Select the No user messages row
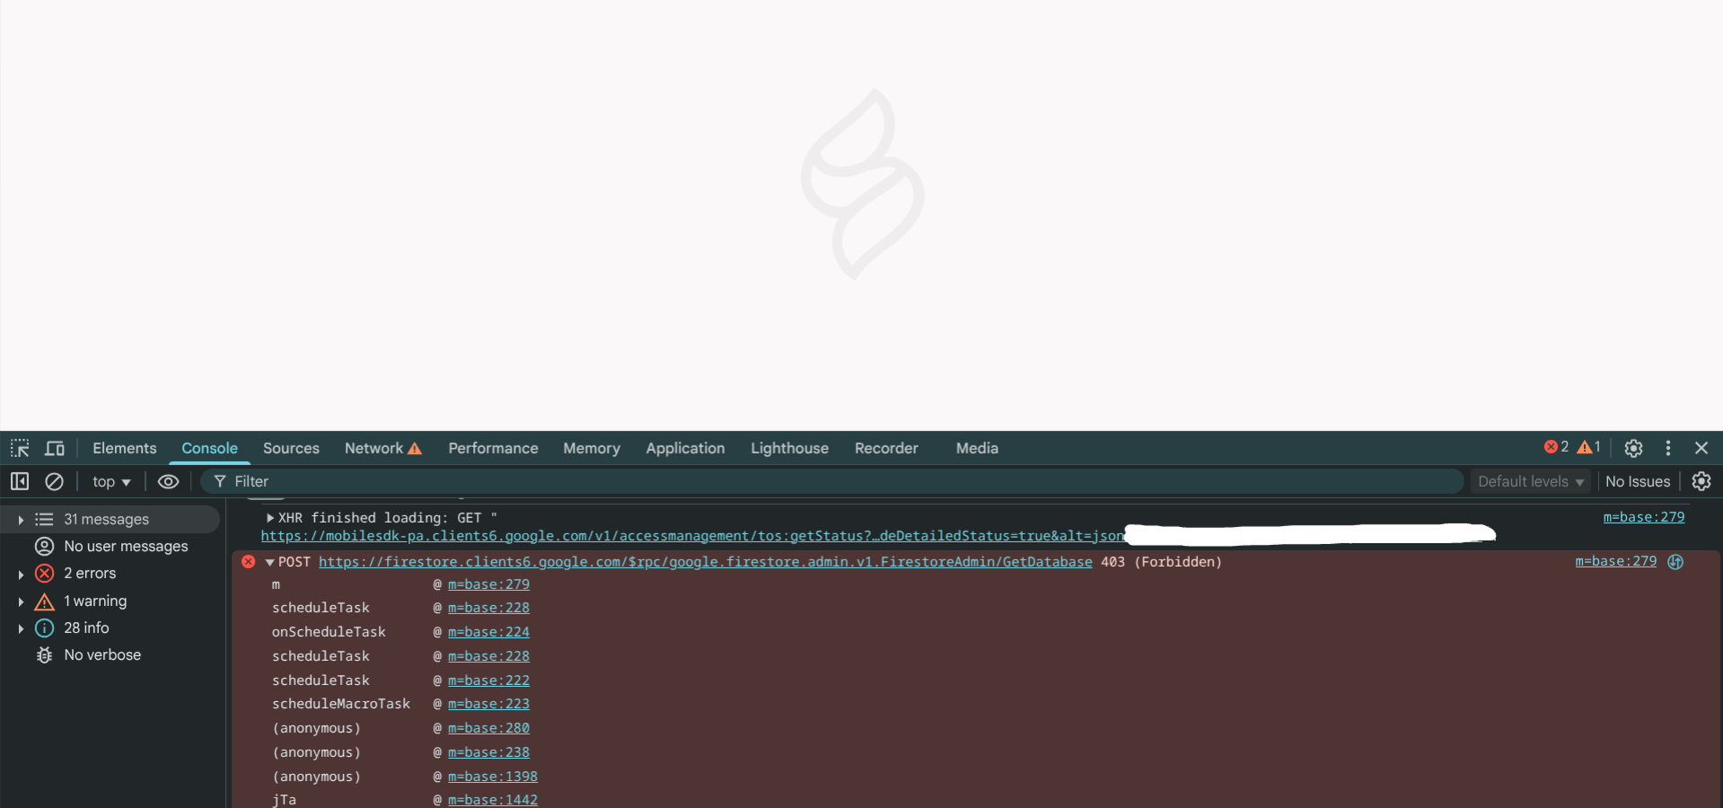 (x=111, y=546)
